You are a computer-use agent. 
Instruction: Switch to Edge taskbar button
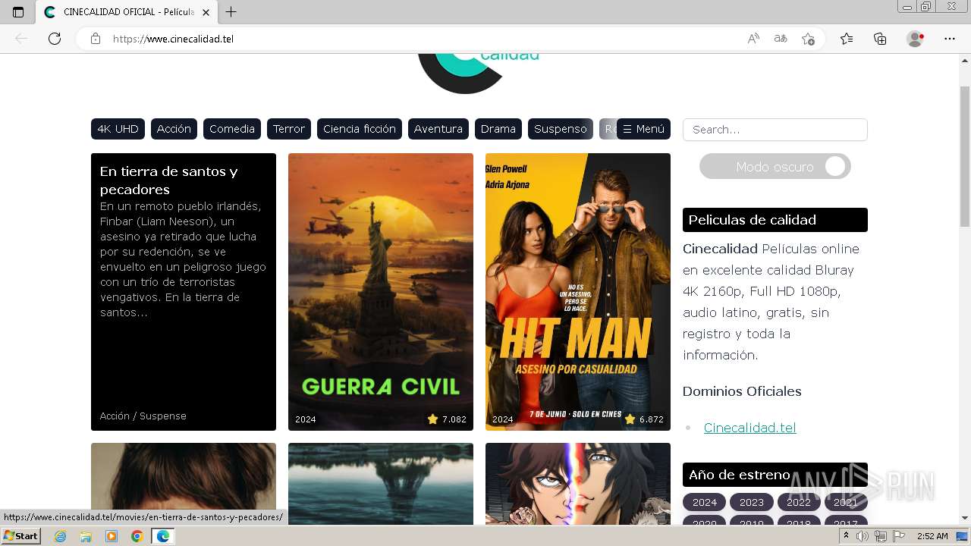tap(162, 536)
